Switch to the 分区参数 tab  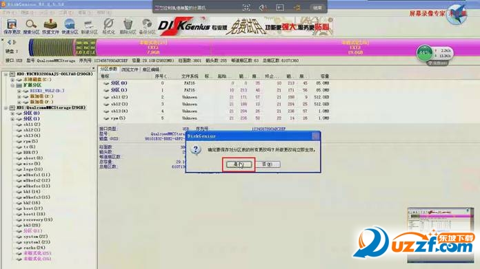(x=109, y=69)
